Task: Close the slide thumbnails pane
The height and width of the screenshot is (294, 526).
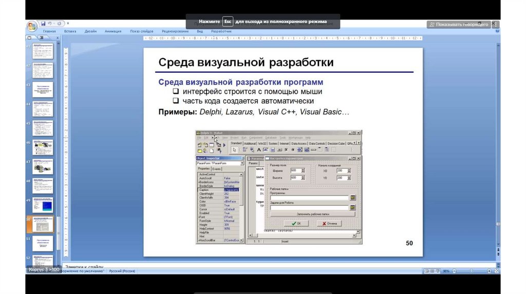Action: [58, 38]
